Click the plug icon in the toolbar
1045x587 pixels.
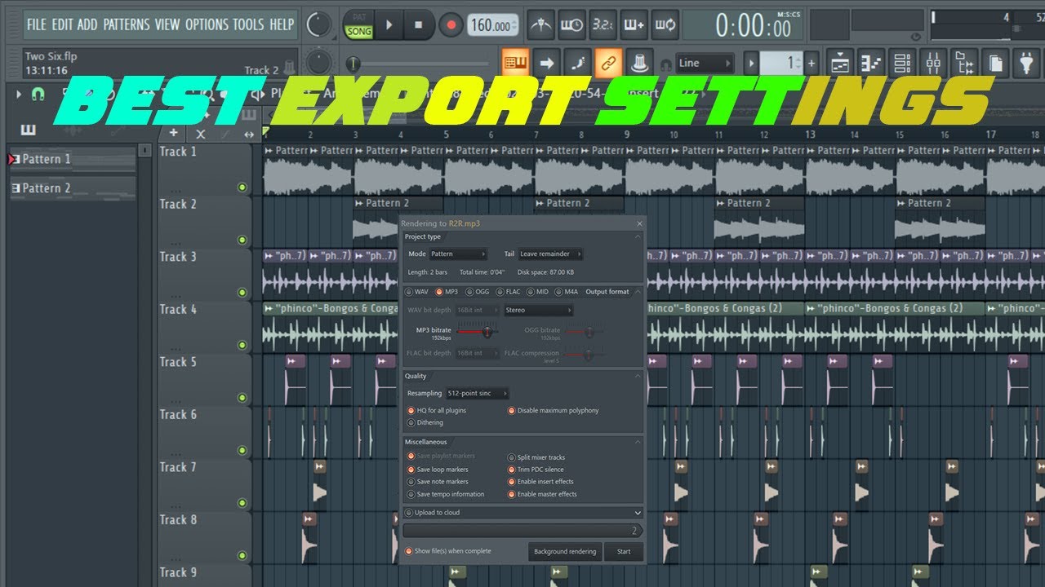point(1026,63)
